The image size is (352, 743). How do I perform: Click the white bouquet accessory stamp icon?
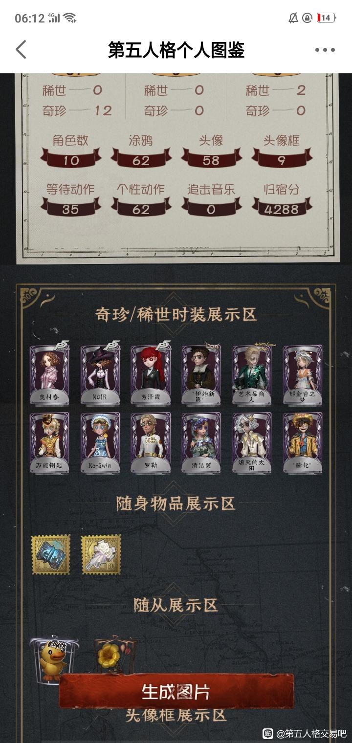point(101,554)
